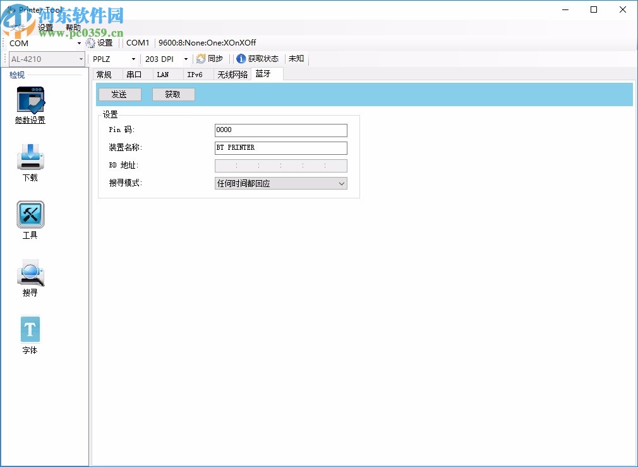Open the 203 DPI resolution dropdown
638x467 pixels.
coord(185,58)
